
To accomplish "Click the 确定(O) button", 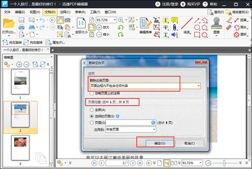I will (154, 143).
